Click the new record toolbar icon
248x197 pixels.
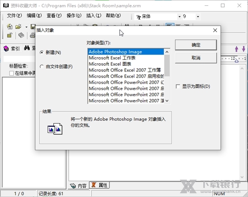click(x=10, y=26)
